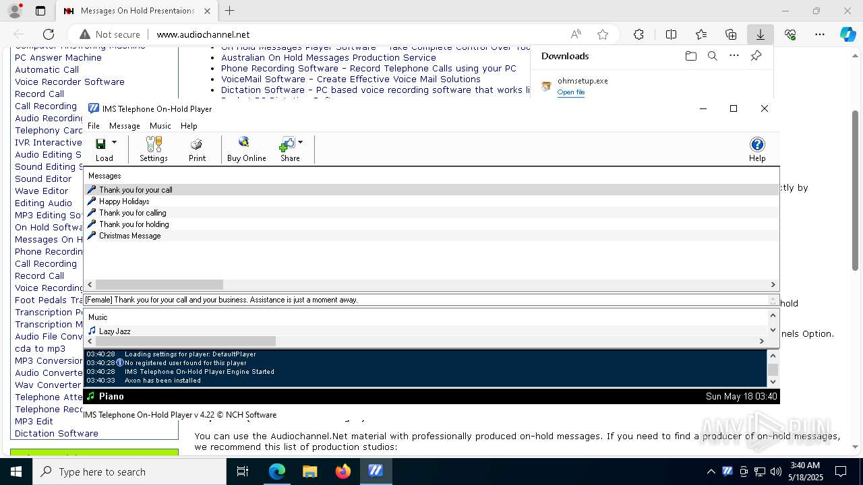This screenshot has width=863, height=485.
Task: Click 'Dictation Software' sidebar link at bottom
Action: 57,433
